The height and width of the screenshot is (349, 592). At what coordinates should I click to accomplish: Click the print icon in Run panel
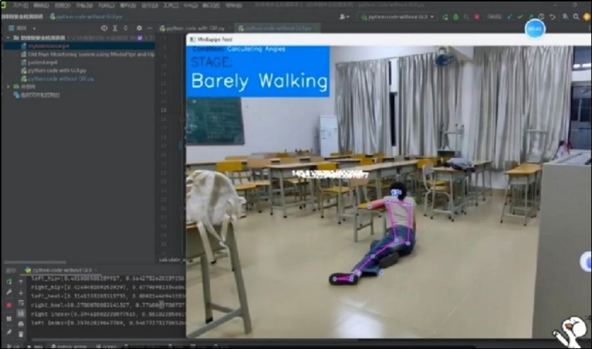tap(21, 323)
